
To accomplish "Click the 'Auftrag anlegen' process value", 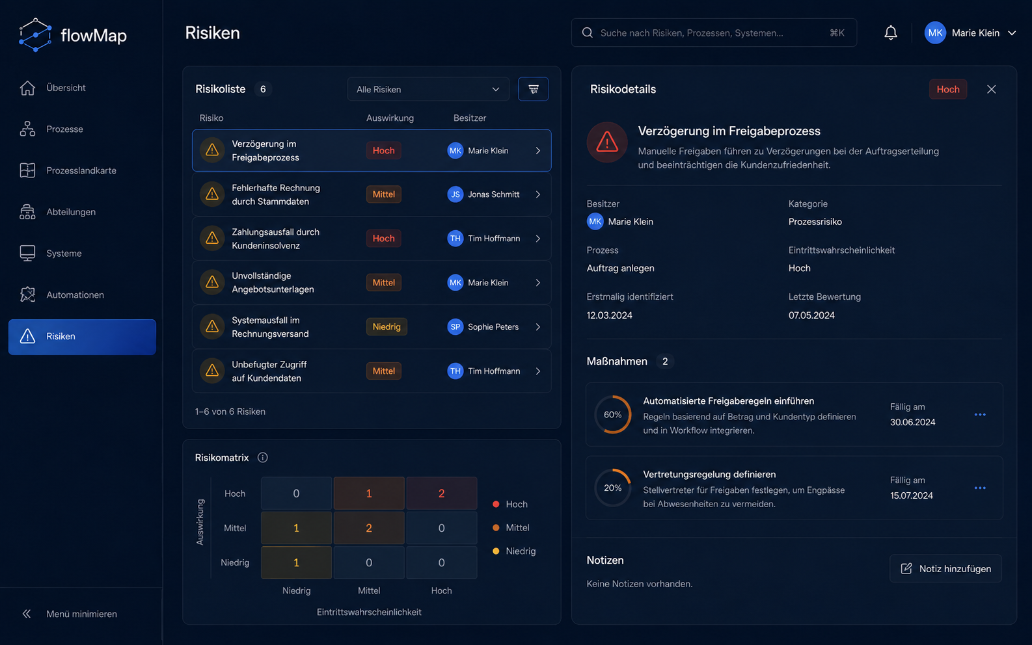I will [621, 268].
